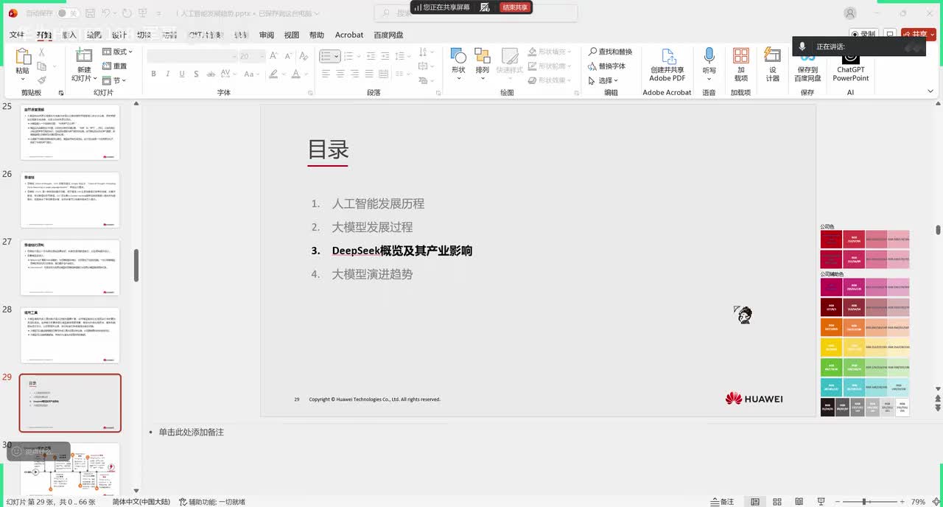Open the Arrange (排列) icon
This screenshot has width=943, height=507.
pos(482,56)
